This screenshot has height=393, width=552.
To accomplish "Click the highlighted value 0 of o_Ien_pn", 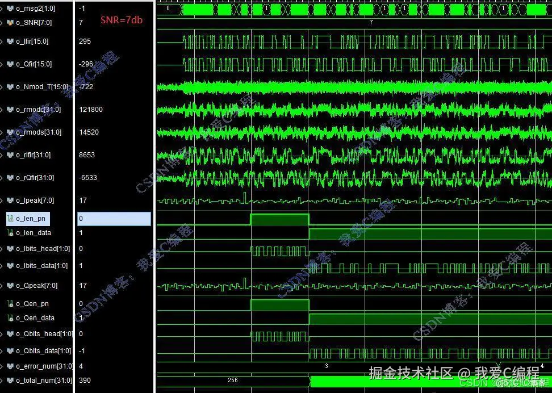I will pos(114,219).
